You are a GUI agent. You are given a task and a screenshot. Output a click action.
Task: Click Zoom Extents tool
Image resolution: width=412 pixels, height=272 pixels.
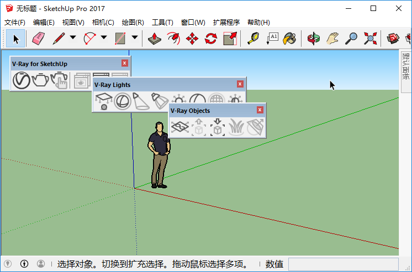[370, 39]
